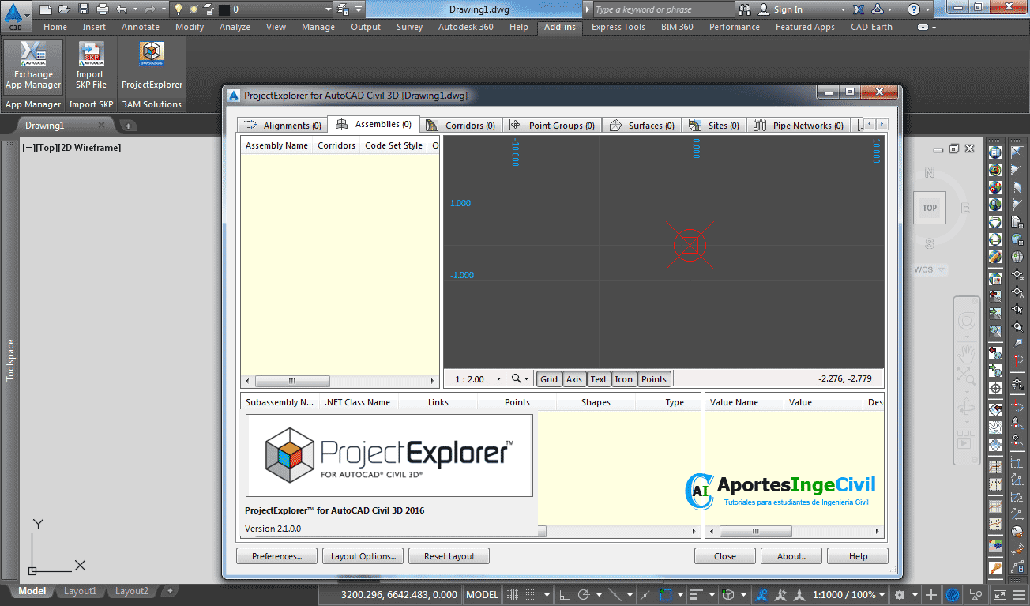This screenshot has width=1030, height=606.
Task: Click the Reset Layout button
Action: click(x=449, y=556)
